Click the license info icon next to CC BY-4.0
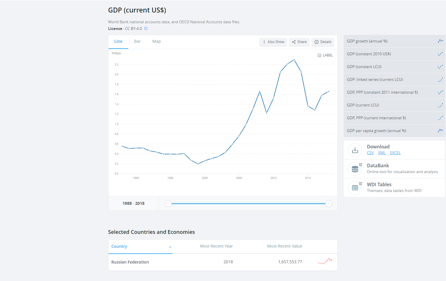Viewport: 446px width, 281px height. [x=146, y=29]
